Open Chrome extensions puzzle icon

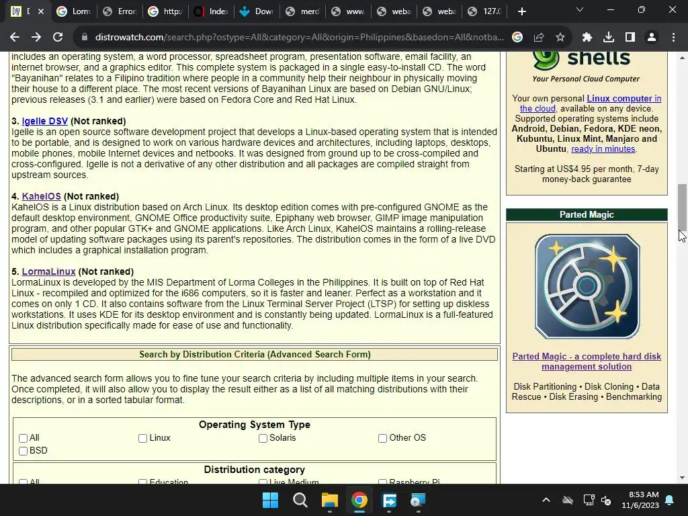tap(587, 38)
